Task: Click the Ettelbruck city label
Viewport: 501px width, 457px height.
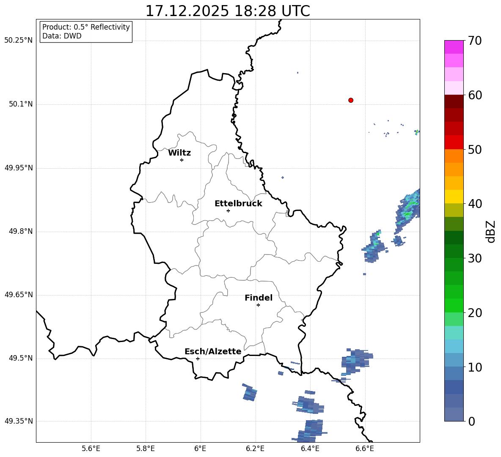Action: click(x=238, y=204)
